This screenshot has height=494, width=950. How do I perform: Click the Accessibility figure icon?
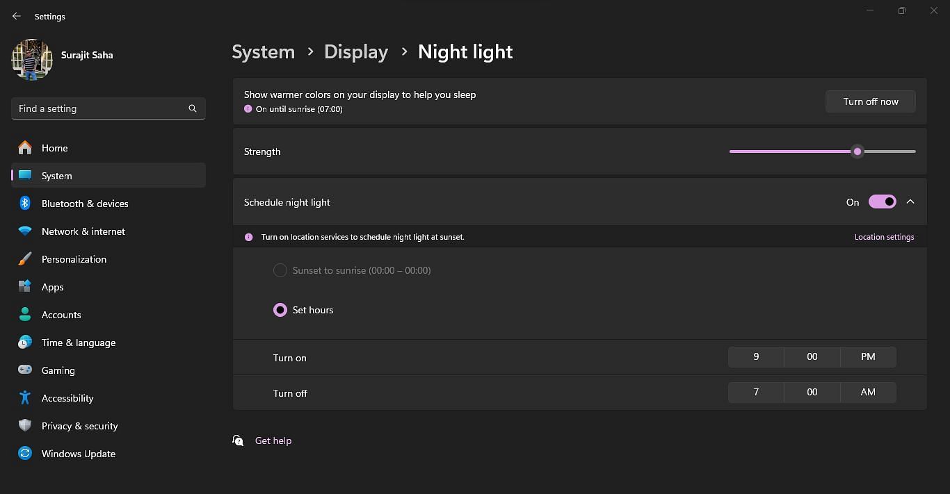(25, 398)
